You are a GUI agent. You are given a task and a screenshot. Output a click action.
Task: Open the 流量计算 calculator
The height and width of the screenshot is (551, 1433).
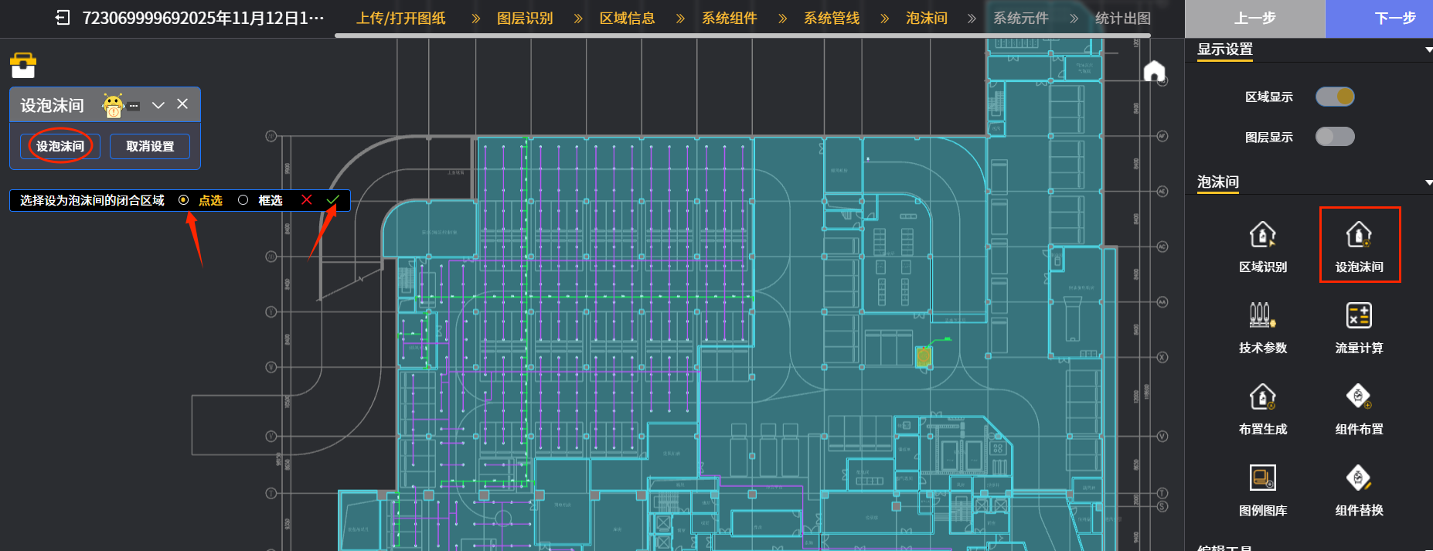(x=1359, y=316)
